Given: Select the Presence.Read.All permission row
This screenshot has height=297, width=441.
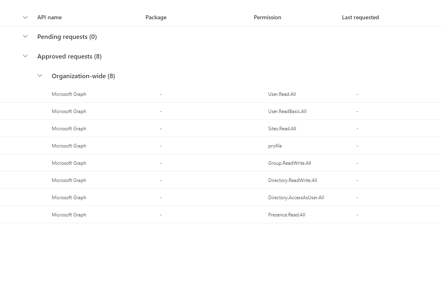Looking at the screenshot, I should pyautogui.click(x=287, y=214).
